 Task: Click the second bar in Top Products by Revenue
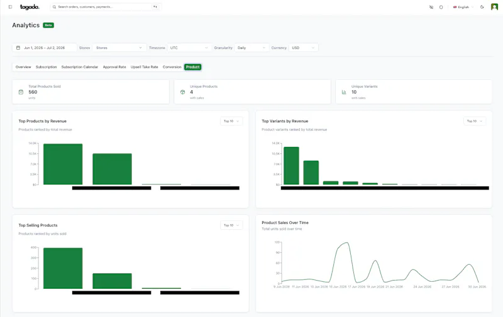click(x=113, y=169)
